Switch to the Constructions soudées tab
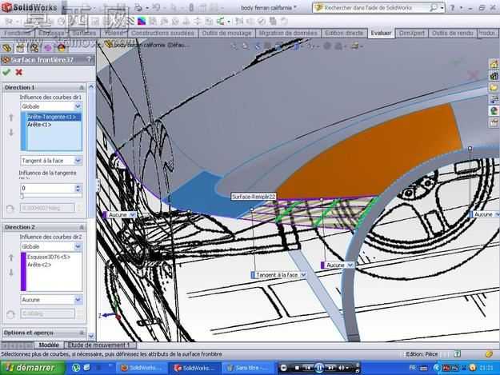This screenshot has width=500, height=375. click(x=162, y=33)
